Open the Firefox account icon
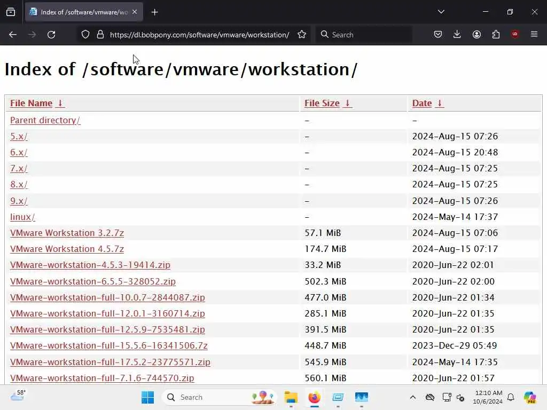Screen dimensions: 547x410 476,34
